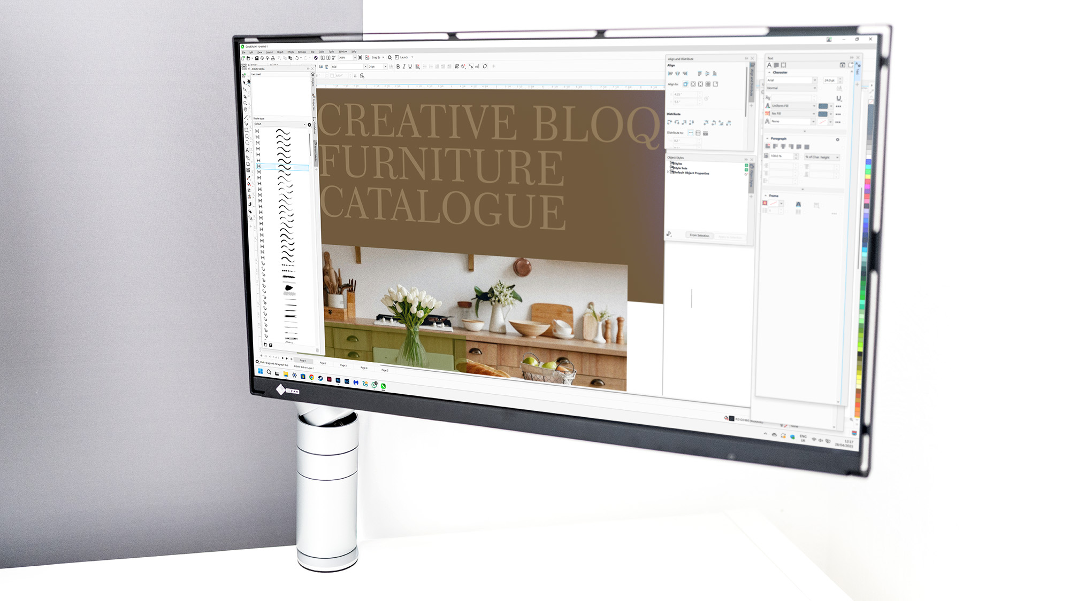This screenshot has height=601, width=1070.
Task: Open the Object menu
Action: (x=280, y=52)
